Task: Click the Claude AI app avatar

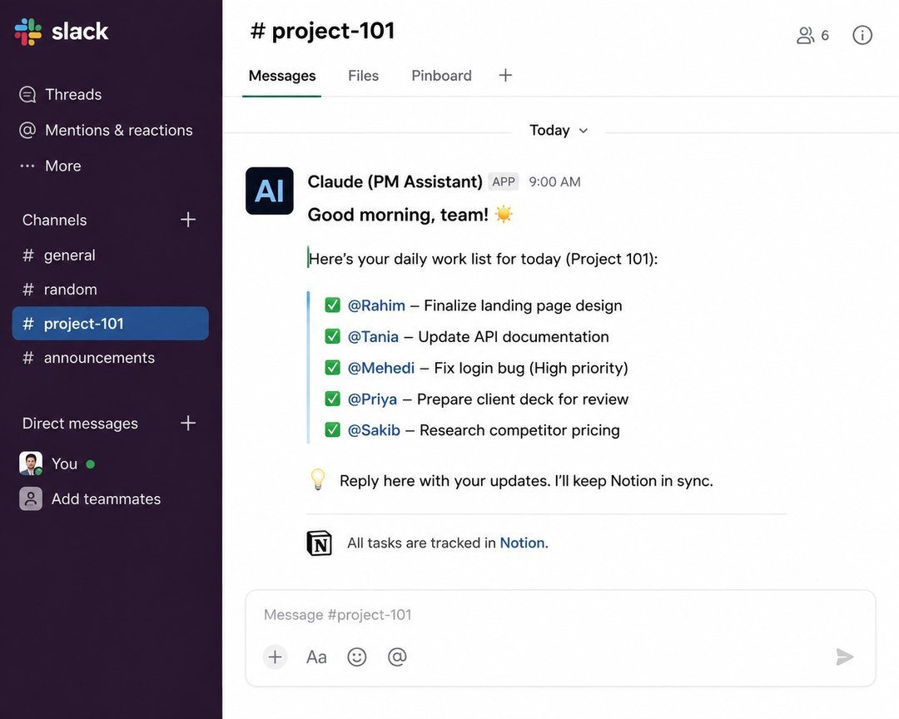Action: pos(270,191)
